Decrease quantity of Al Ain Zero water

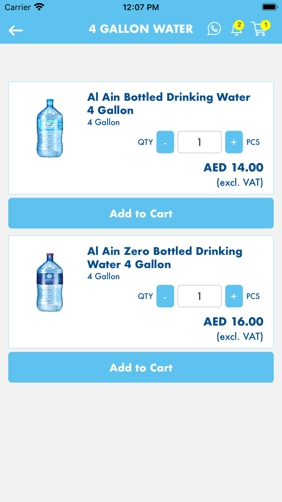pos(165,296)
